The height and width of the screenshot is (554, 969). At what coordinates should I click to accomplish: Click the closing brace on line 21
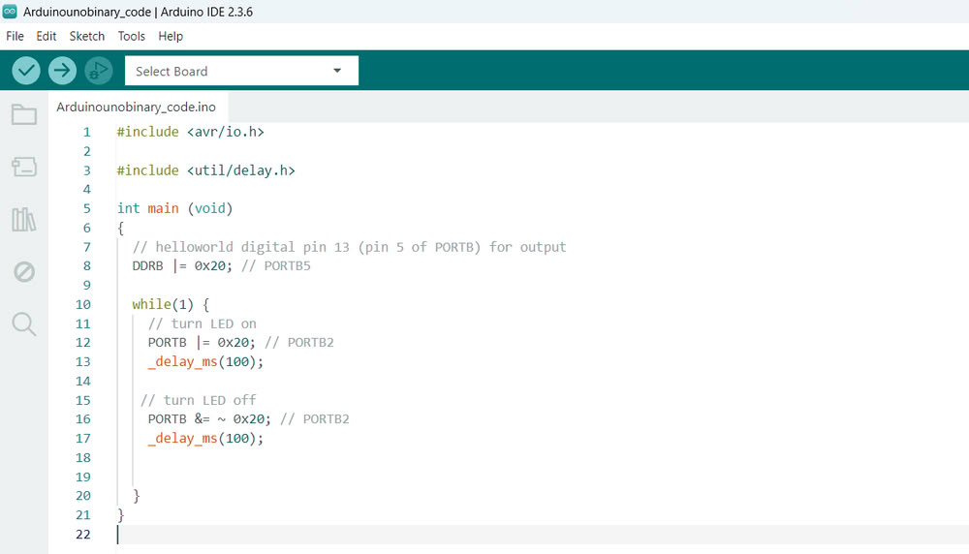(x=121, y=515)
